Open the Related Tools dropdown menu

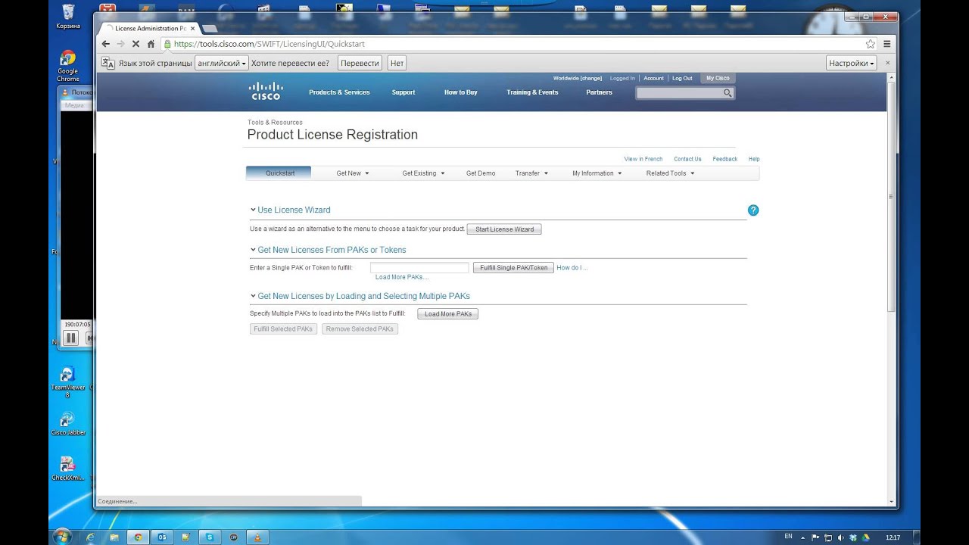670,173
